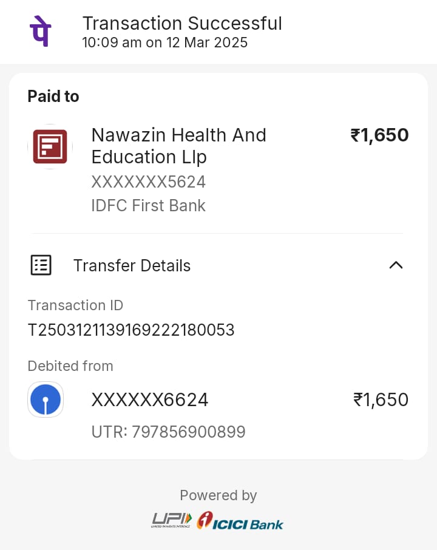Screen dimensions: 437x550
Task: Click the debited account XXXXXX6624
Action: tap(149, 400)
